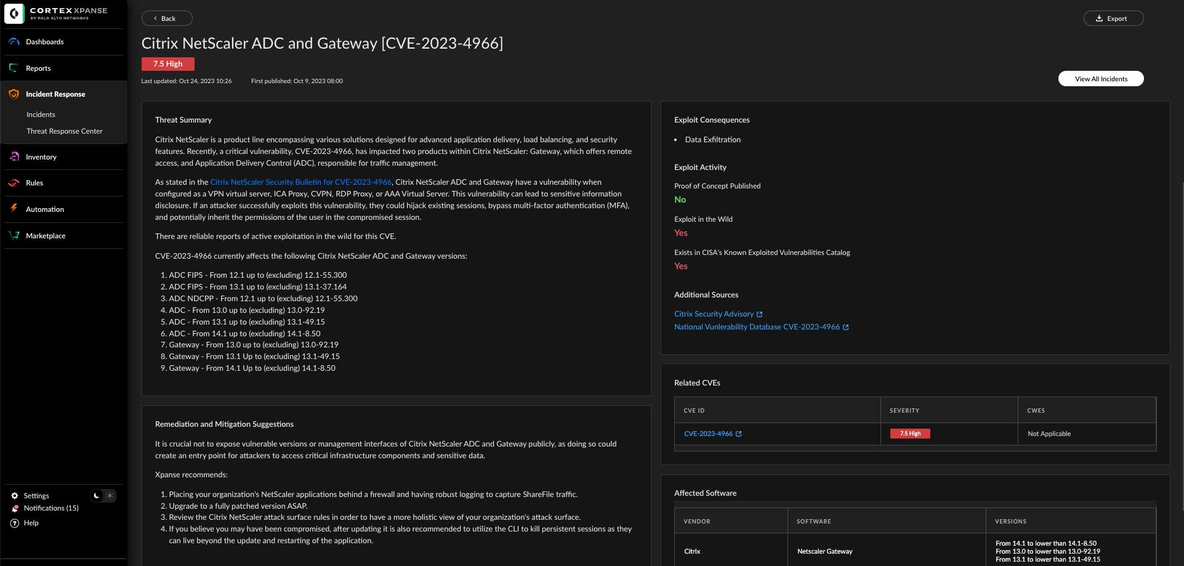The width and height of the screenshot is (1184, 566).
Task: Click the Help question mark icon
Action: [x=15, y=524]
